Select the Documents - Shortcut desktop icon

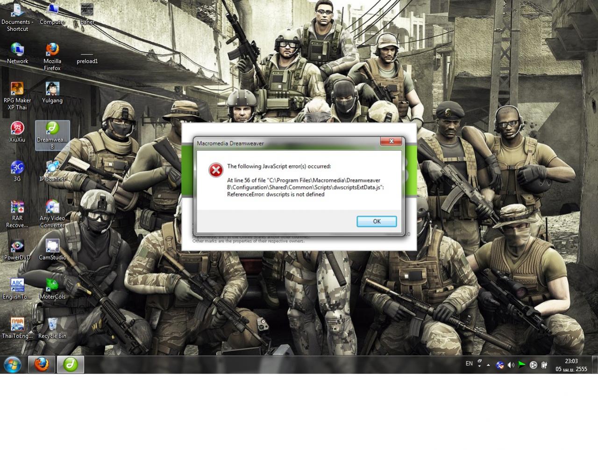17,17
